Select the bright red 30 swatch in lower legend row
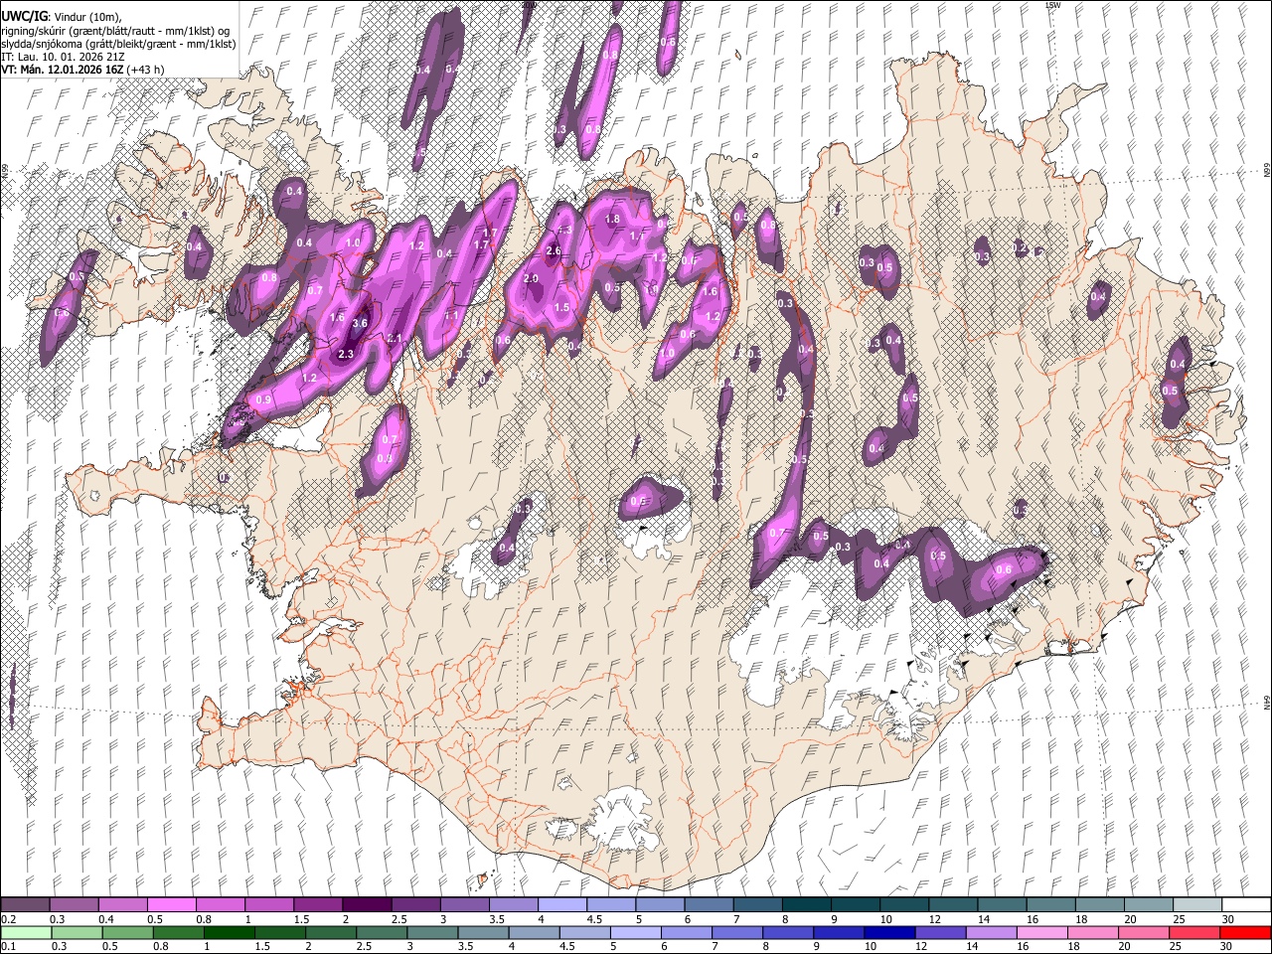The image size is (1272, 954). coord(1245,932)
